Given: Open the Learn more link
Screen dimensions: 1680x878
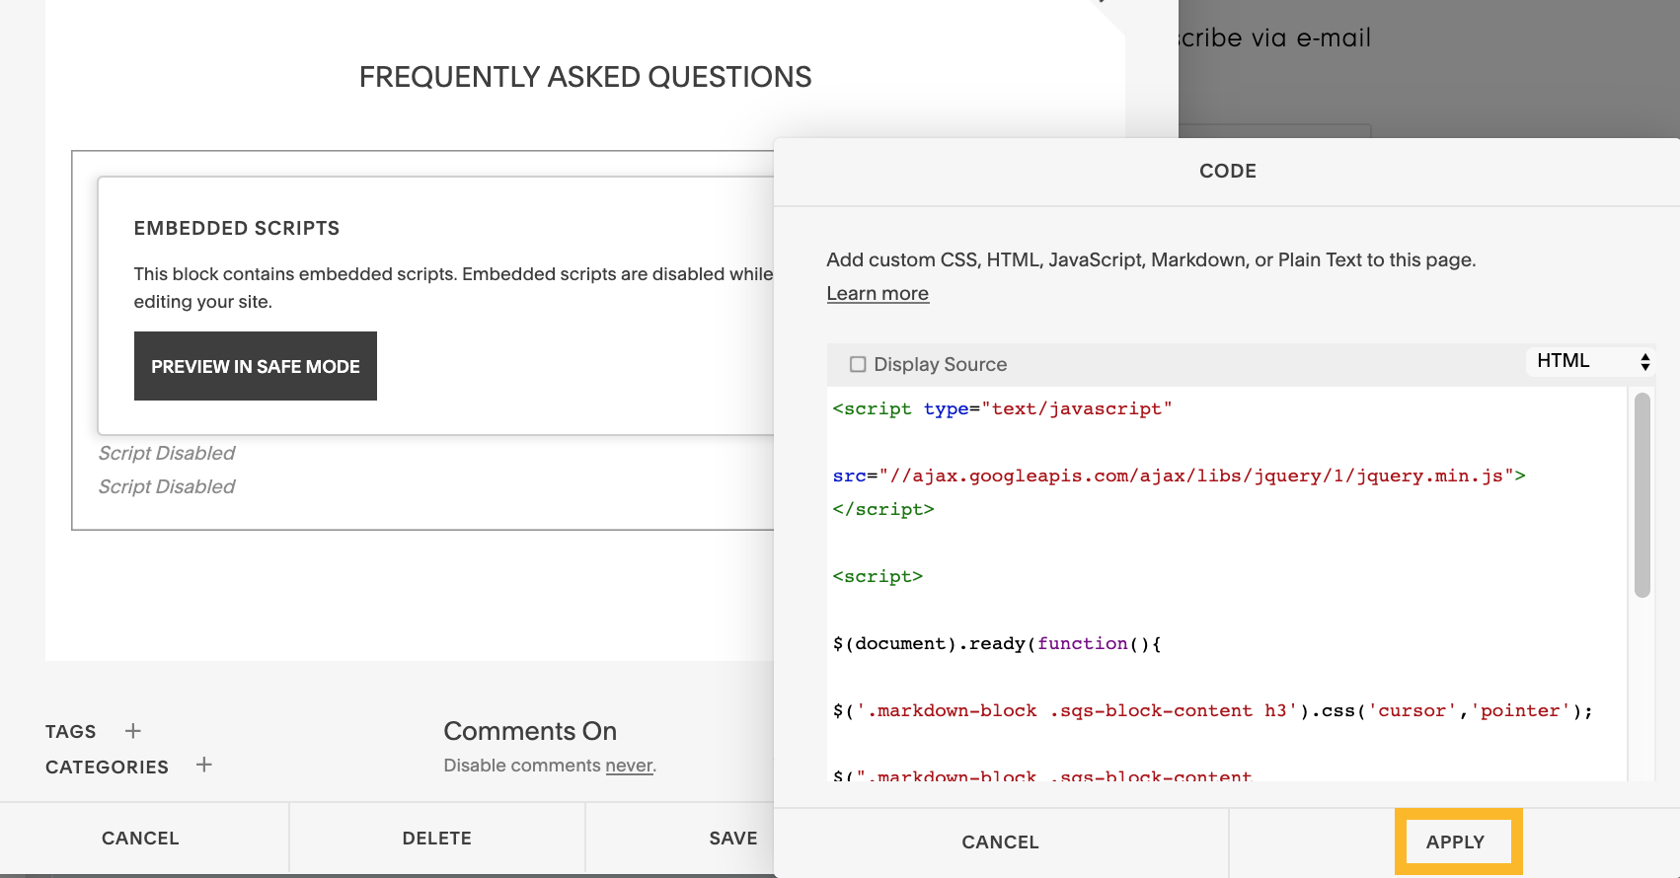Looking at the screenshot, I should [x=878, y=293].
